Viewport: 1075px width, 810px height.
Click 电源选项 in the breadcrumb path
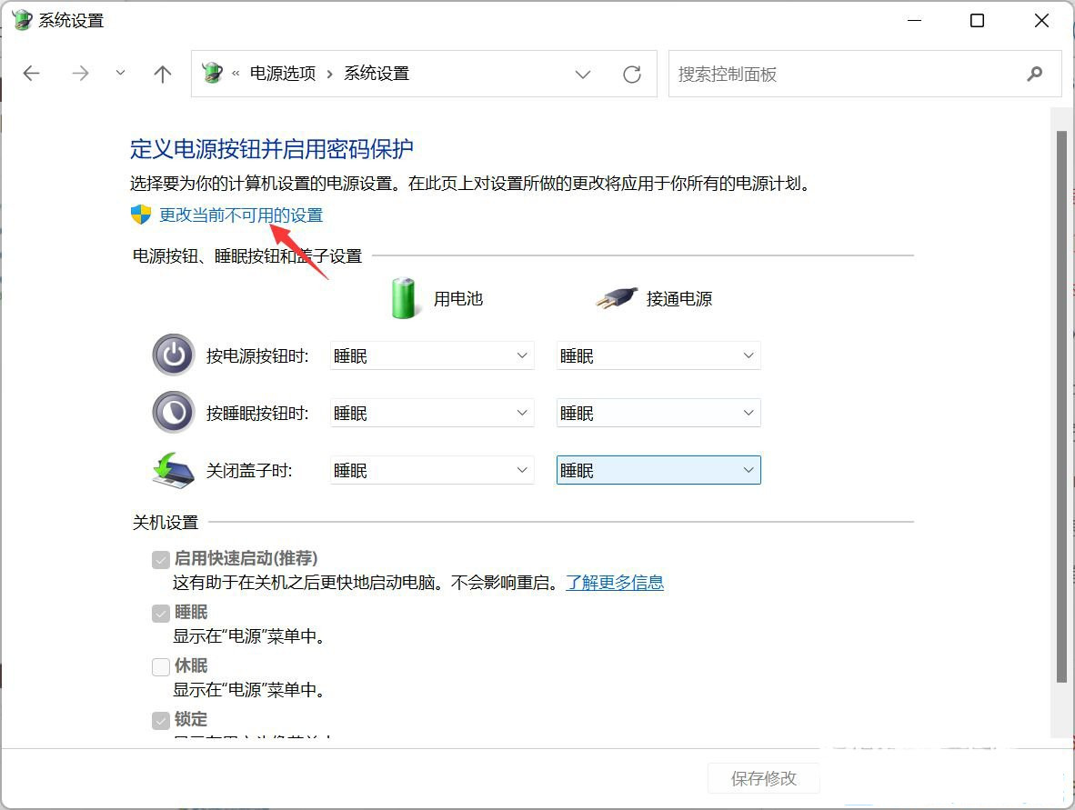click(x=283, y=74)
